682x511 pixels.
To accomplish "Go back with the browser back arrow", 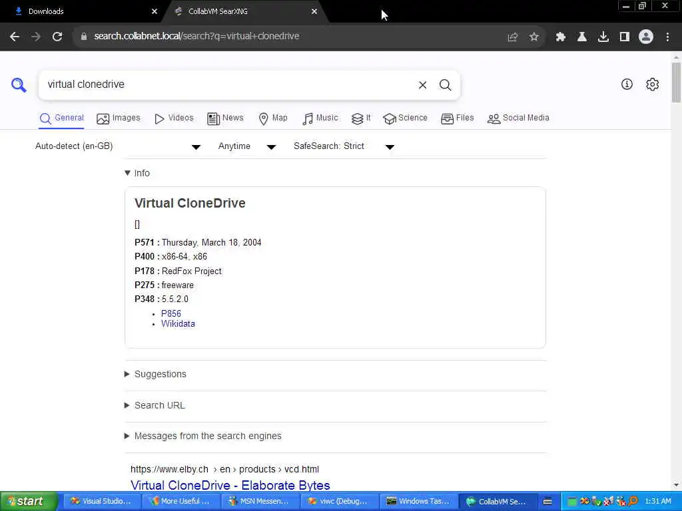I will pyautogui.click(x=15, y=37).
